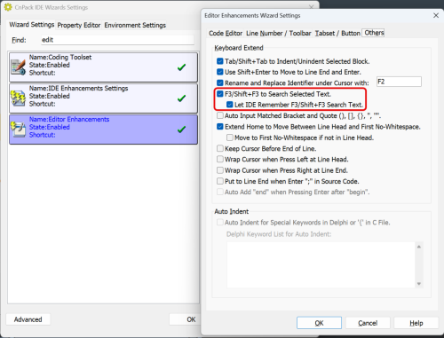444x338 pixels.
Task: Click the Cancel button
Action: [x=368, y=323]
